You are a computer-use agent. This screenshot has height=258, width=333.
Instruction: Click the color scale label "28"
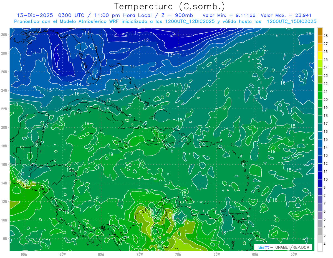(326, 36)
